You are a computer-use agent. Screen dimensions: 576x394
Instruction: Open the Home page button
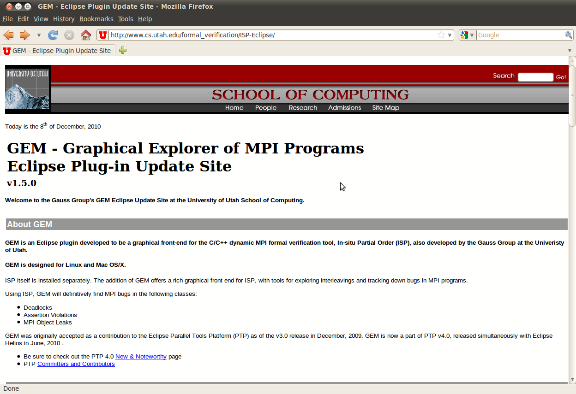coord(86,35)
